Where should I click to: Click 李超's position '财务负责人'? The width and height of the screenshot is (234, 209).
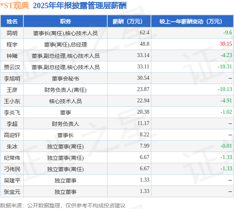66,124
